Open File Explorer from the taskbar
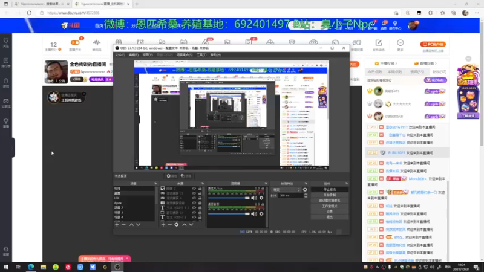484x272 pixels. click(43, 267)
